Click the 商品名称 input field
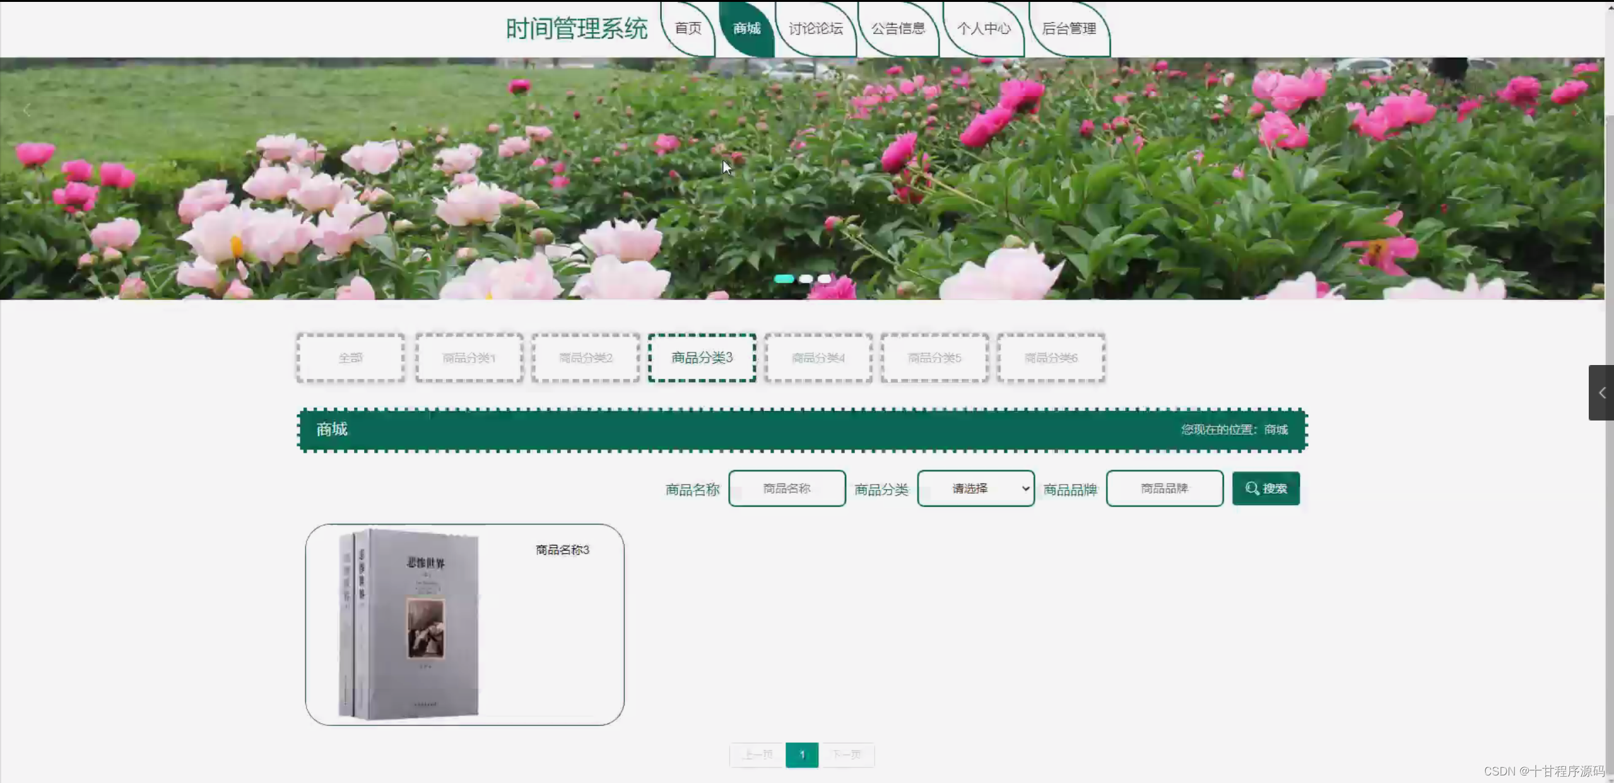1614x783 pixels. point(787,489)
